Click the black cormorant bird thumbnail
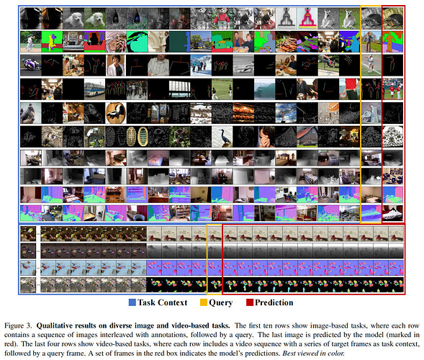 tap(222, 137)
